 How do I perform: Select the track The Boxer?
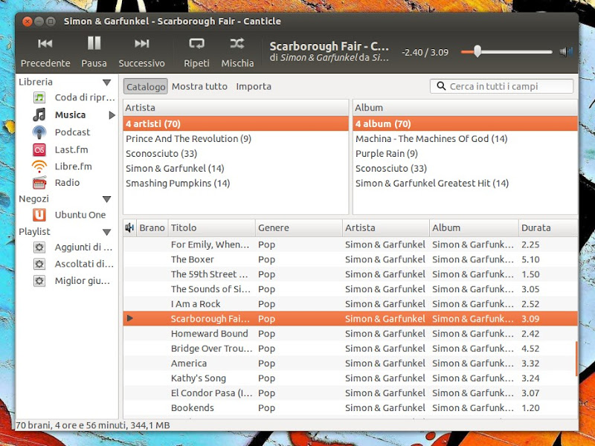[350, 259]
